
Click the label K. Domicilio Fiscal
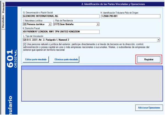[x=31, y=28]
